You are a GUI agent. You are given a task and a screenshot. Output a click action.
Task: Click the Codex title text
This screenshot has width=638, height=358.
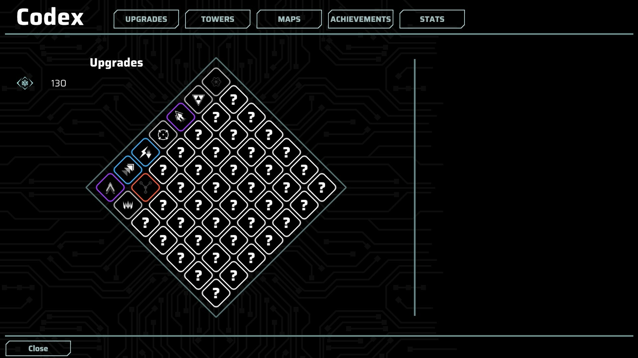point(50,17)
